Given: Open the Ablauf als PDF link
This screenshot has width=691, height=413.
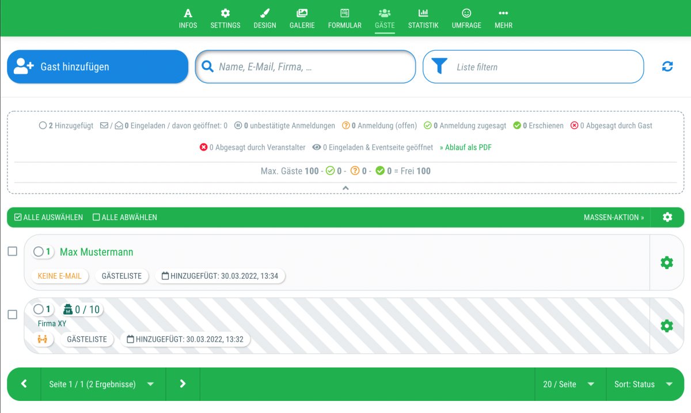Looking at the screenshot, I should 465,147.
